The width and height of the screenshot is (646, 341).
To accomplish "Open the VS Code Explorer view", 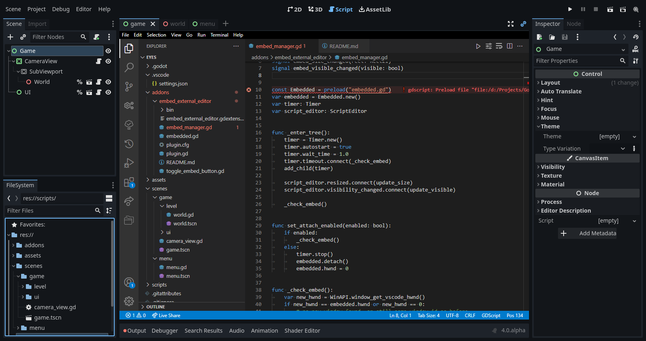I will (x=129, y=48).
